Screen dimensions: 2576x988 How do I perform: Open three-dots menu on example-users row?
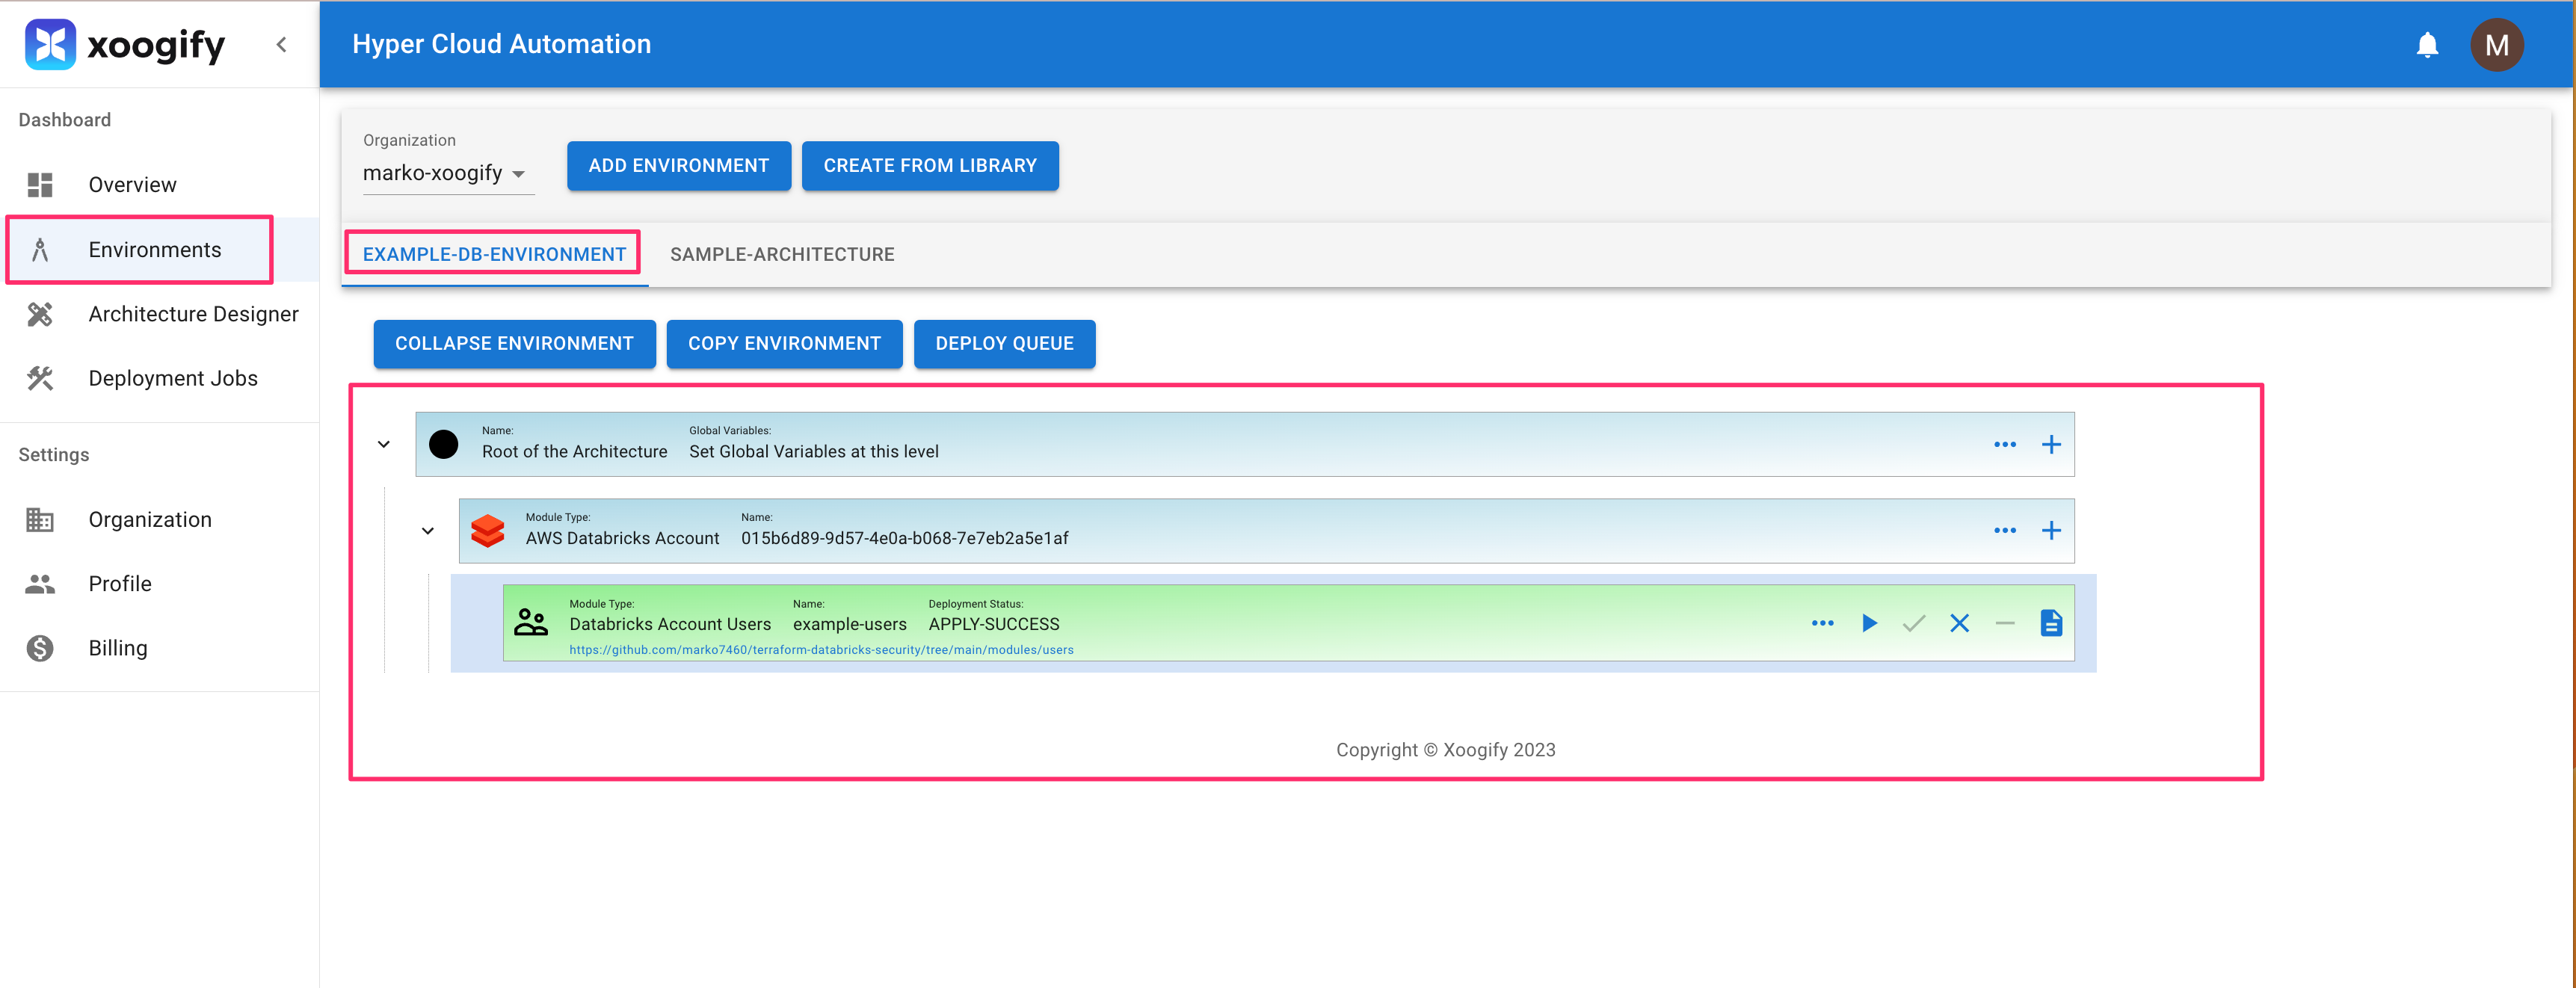coord(1822,623)
